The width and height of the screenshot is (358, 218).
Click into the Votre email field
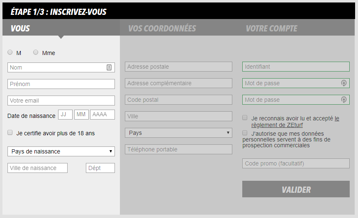[61, 101]
